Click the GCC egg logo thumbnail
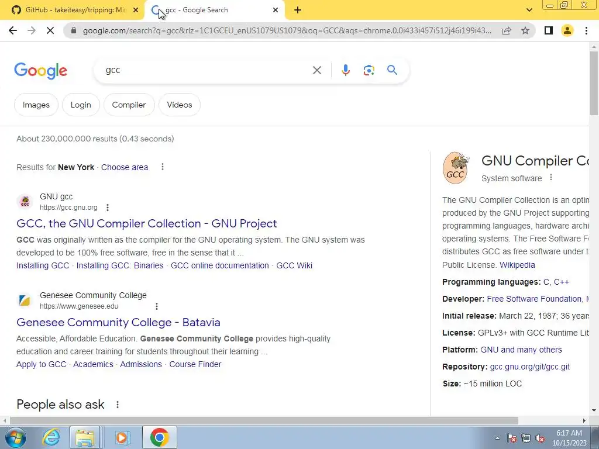This screenshot has height=449, width=599. pyautogui.click(x=455, y=168)
